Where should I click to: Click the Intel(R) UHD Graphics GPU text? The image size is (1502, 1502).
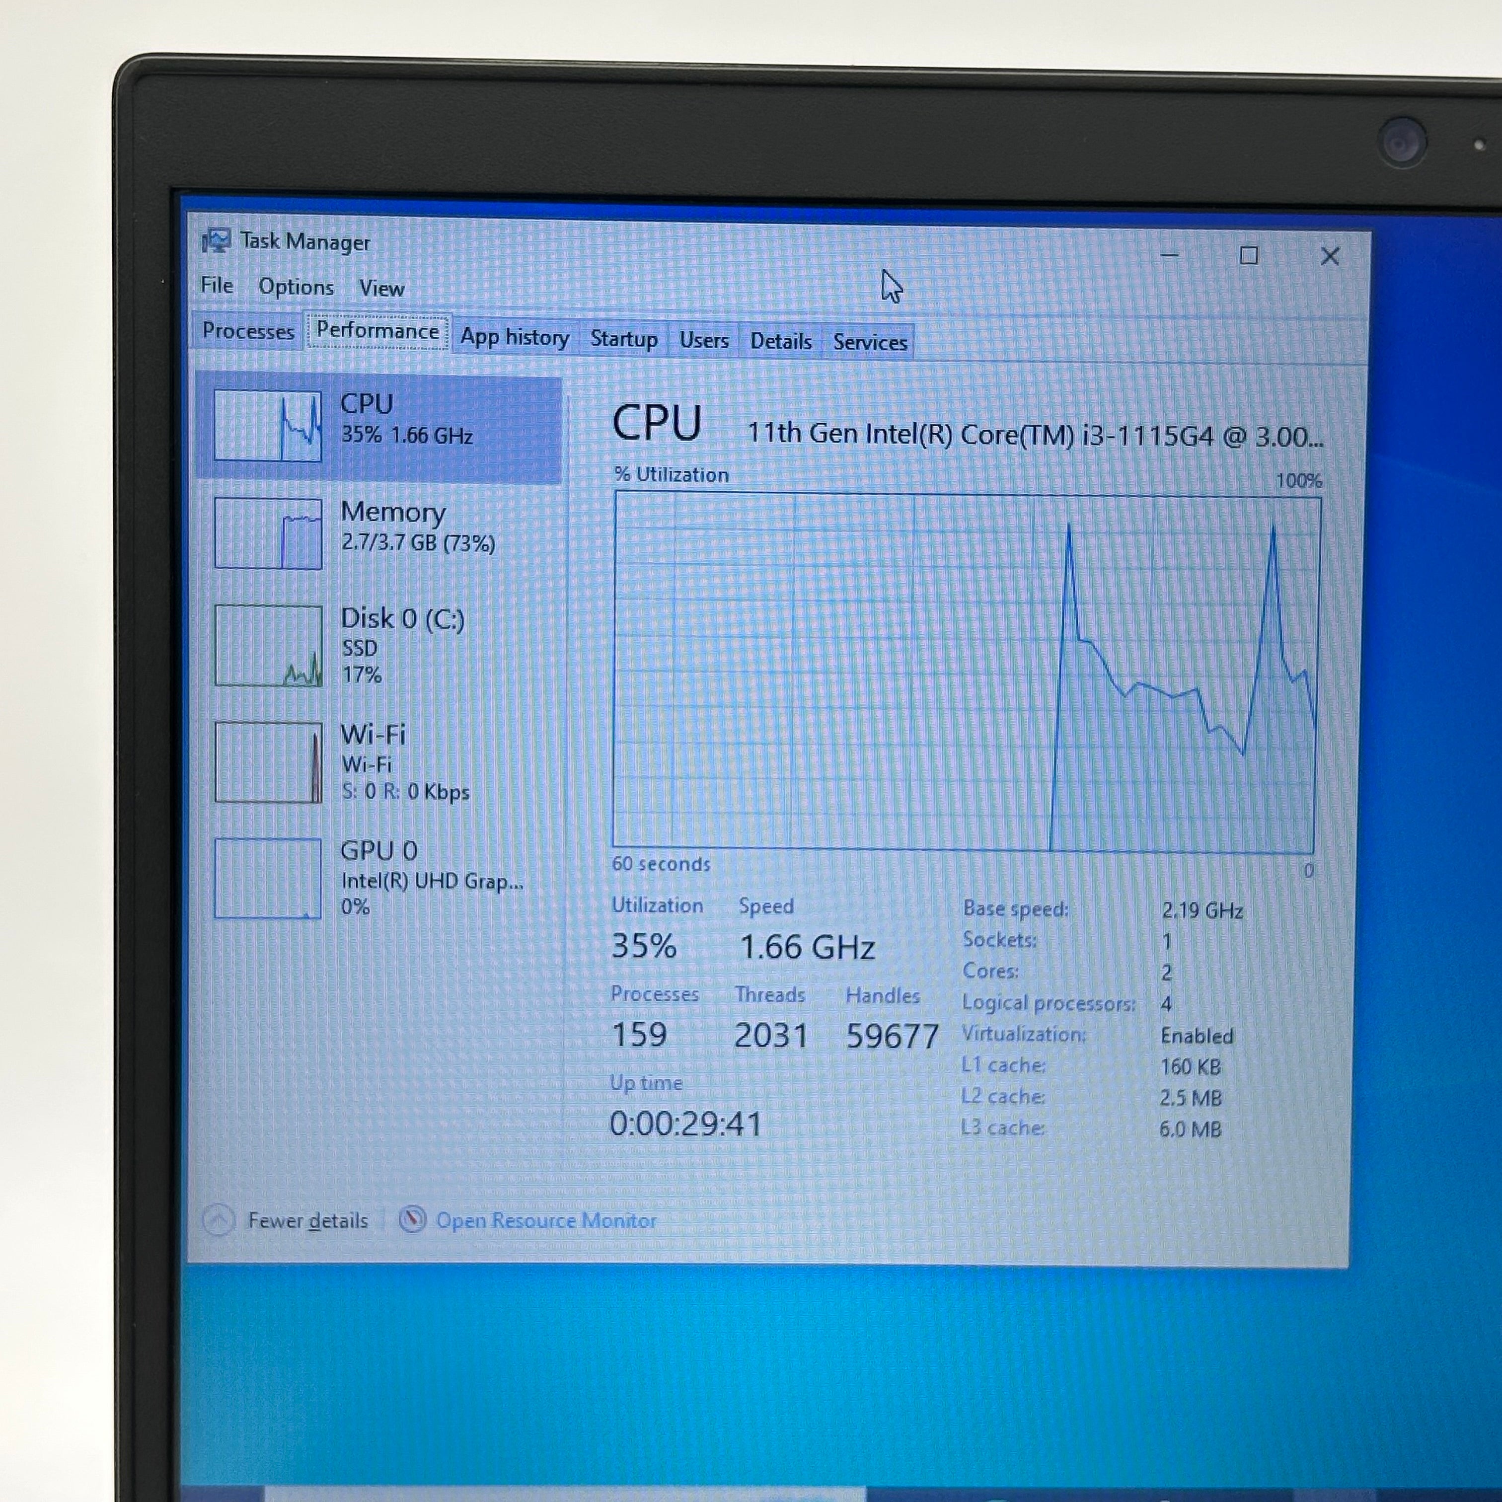click(432, 881)
